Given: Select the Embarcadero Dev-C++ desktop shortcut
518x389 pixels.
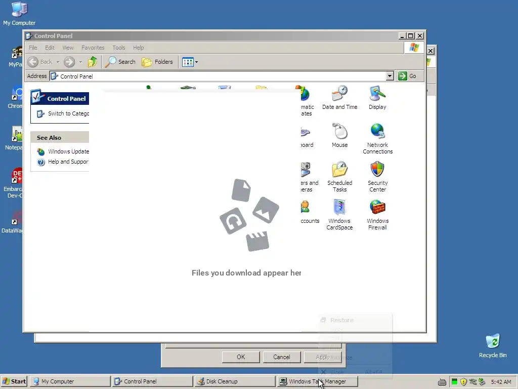Looking at the screenshot, I should [x=14, y=182].
